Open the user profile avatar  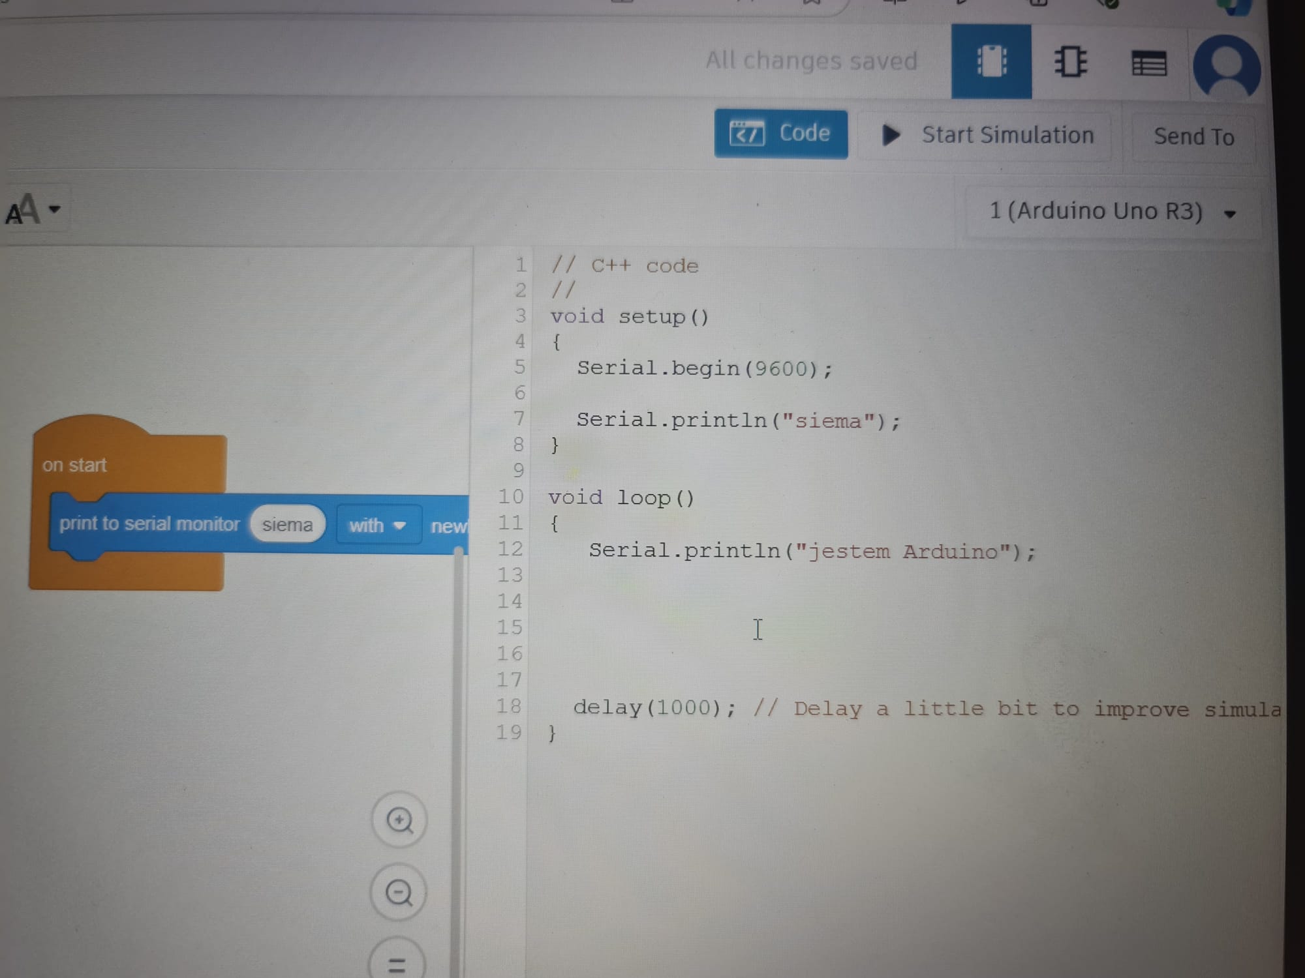coord(1227,68)
